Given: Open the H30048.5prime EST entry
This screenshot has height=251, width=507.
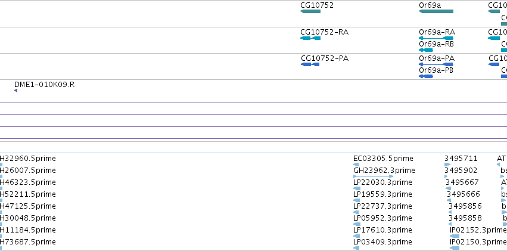Looking at the screenshot, I should coord(28,218).
